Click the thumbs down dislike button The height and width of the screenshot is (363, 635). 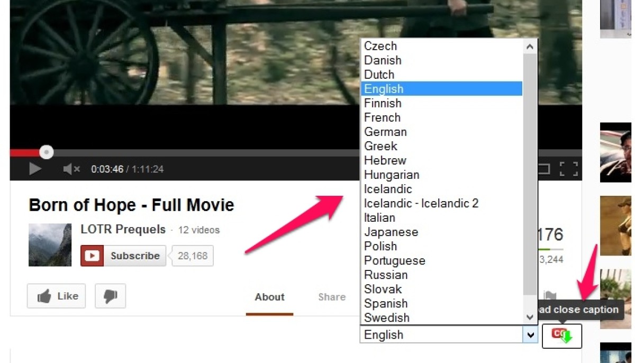click(110, 296)
